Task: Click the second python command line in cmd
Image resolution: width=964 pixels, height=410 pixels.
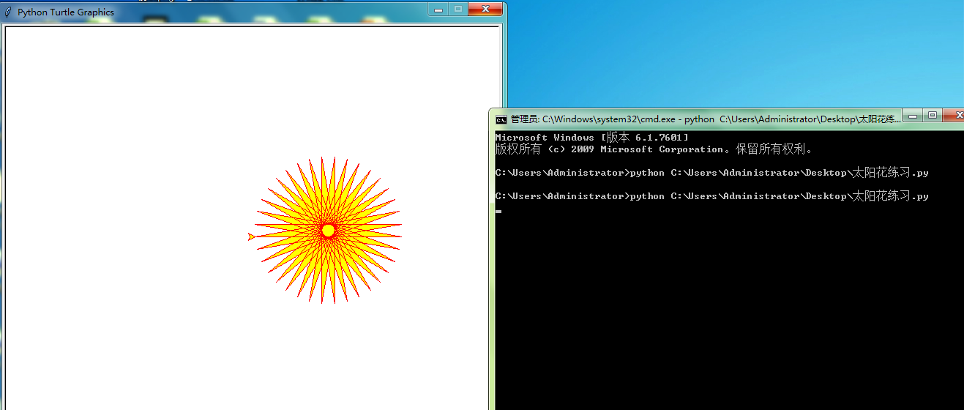Action: click(711, 196)
